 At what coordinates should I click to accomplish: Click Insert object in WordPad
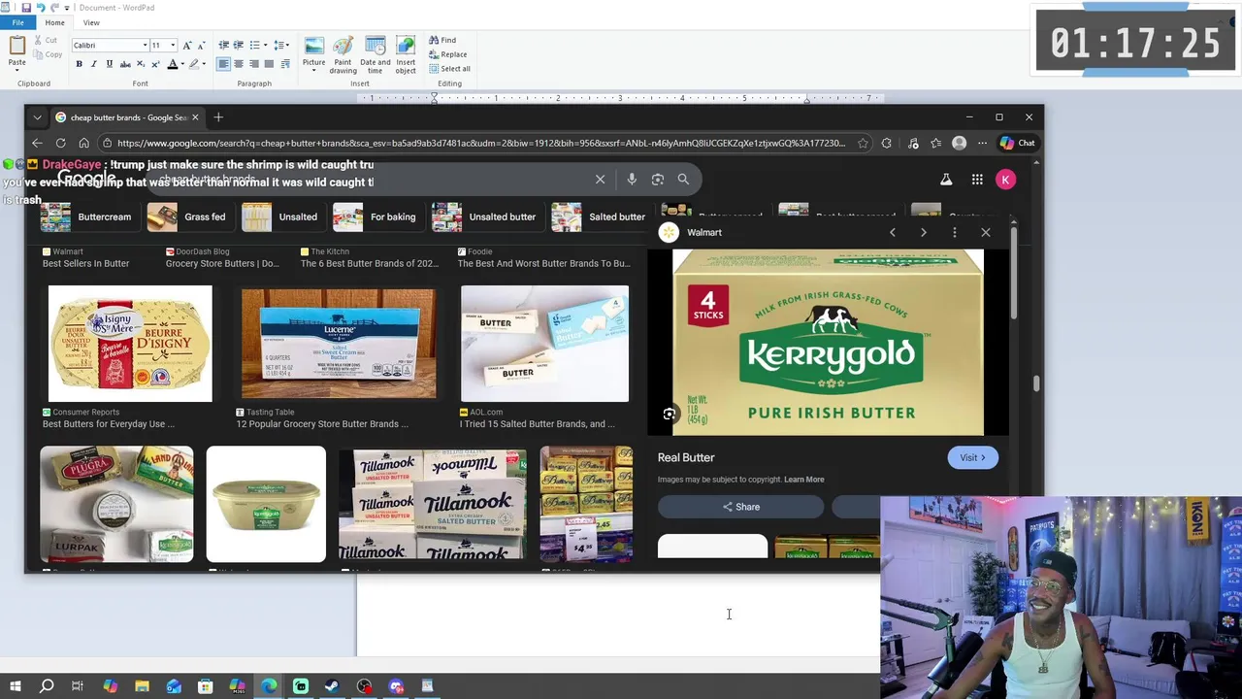(406, 55)
